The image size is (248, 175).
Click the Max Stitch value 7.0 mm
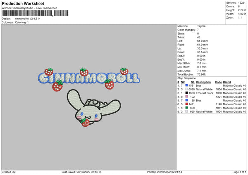[202, 63]
